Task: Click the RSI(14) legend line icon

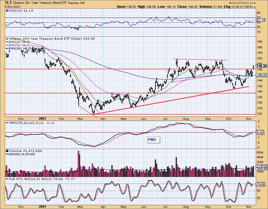Action: click(x=7, y=10)
